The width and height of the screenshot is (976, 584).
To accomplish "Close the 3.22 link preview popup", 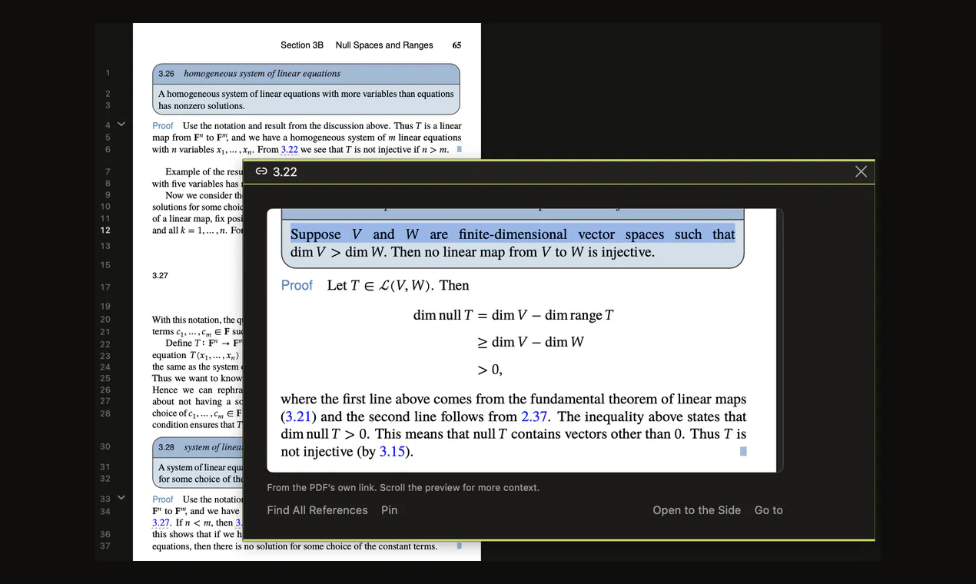I will tap(861, 171).
